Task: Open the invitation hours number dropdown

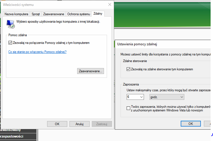Action: tap(135, 97)
